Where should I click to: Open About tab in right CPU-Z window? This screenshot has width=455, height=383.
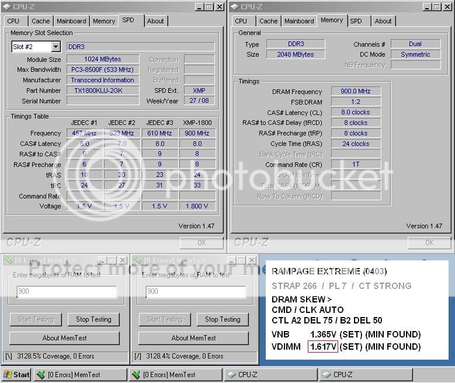pos(383,21)
